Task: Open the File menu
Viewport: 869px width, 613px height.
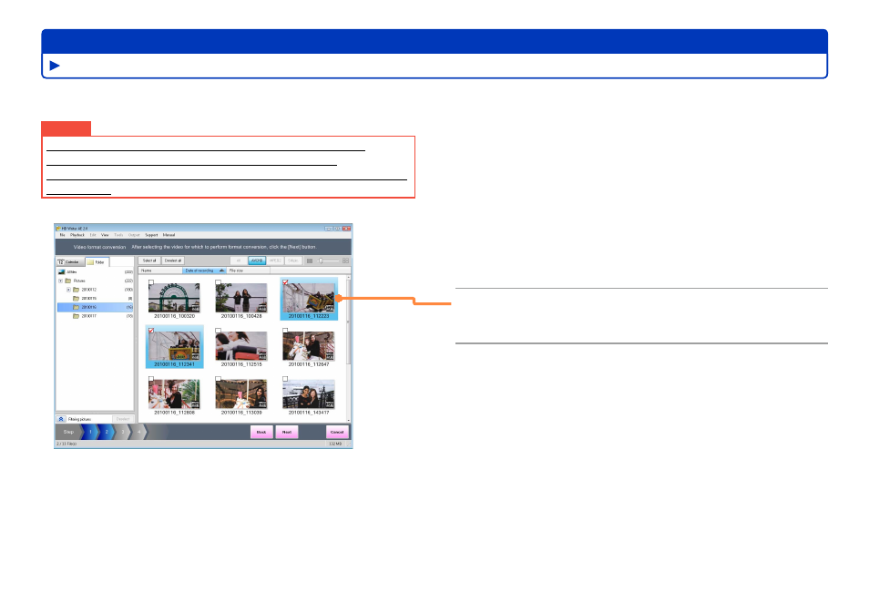Action: 62,235
